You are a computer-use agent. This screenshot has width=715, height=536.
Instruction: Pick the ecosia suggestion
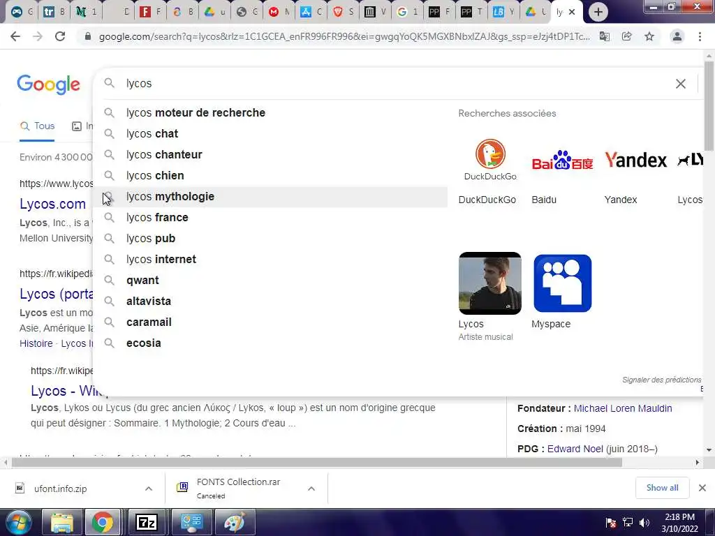click(270, 343)
